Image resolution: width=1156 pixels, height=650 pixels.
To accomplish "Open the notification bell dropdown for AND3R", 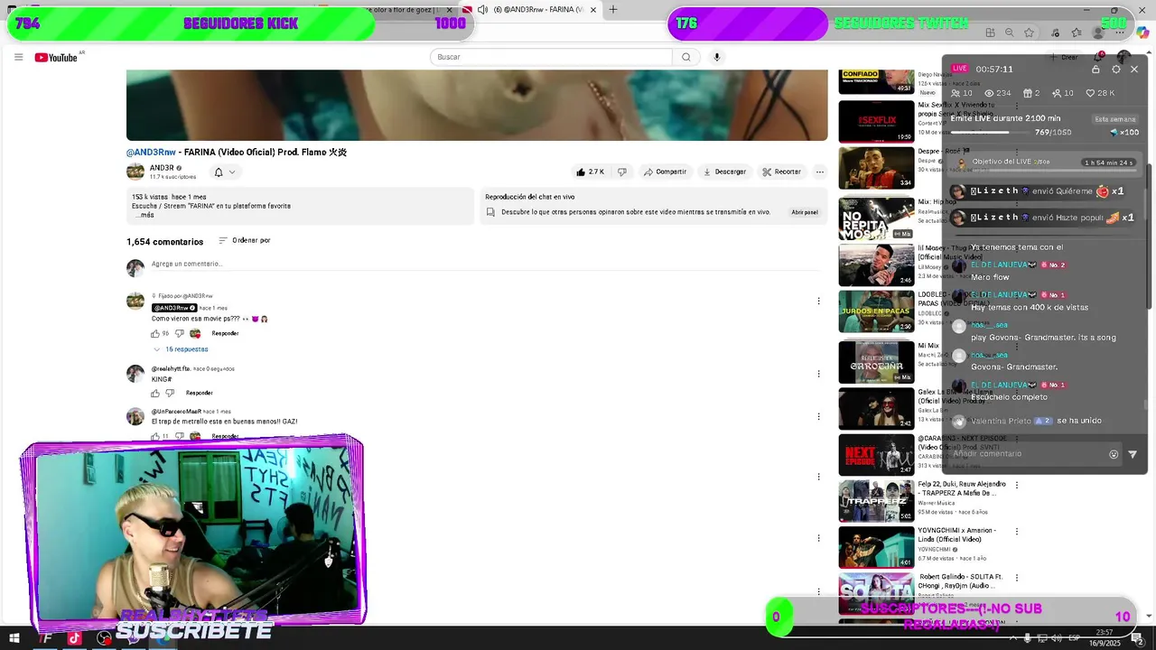I will click(x=224, y=172).
